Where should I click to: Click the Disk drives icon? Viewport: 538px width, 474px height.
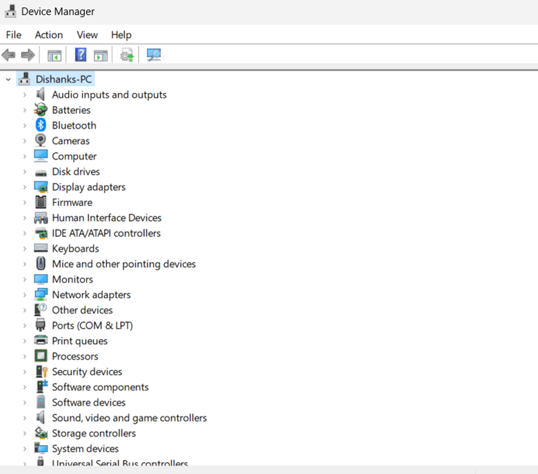coord(41,173)
